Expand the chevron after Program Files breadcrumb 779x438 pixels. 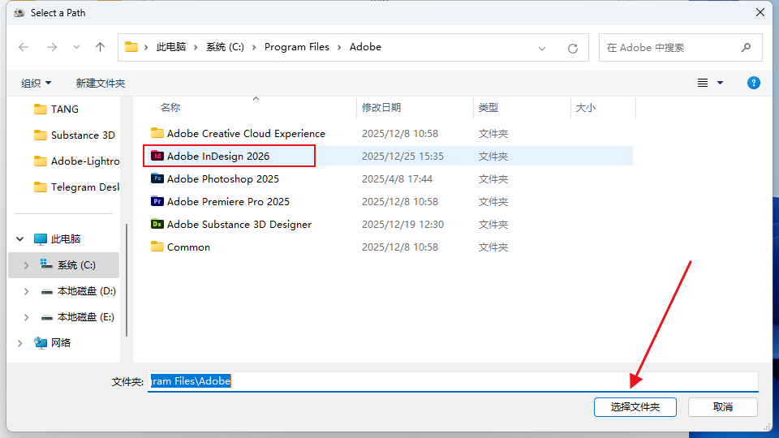[339, 47]
